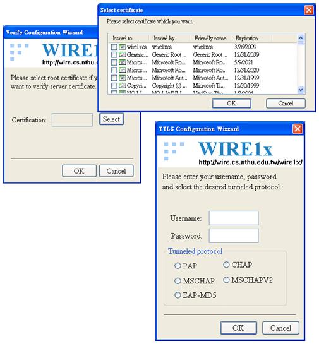Click expiration date 12/31/2039 in certificate list
319x351 pixels.
246,55
